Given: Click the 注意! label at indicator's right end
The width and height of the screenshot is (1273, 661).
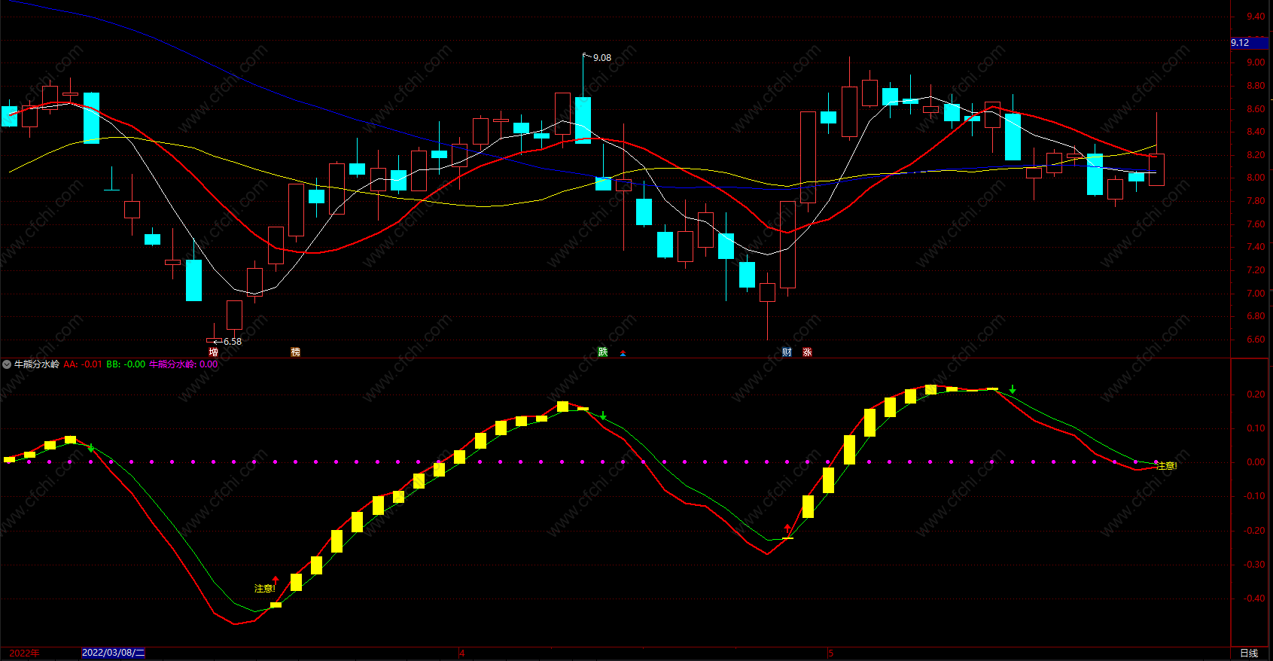Looking at the screenshot, I should [x=1166, y=467].
